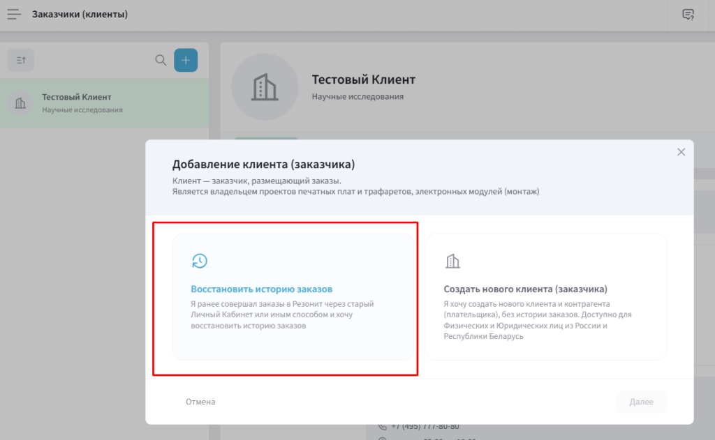The width and height of the screenshot is (715, 440).
Task: Click building icon in create-new-client card
Action: [452, 261]
